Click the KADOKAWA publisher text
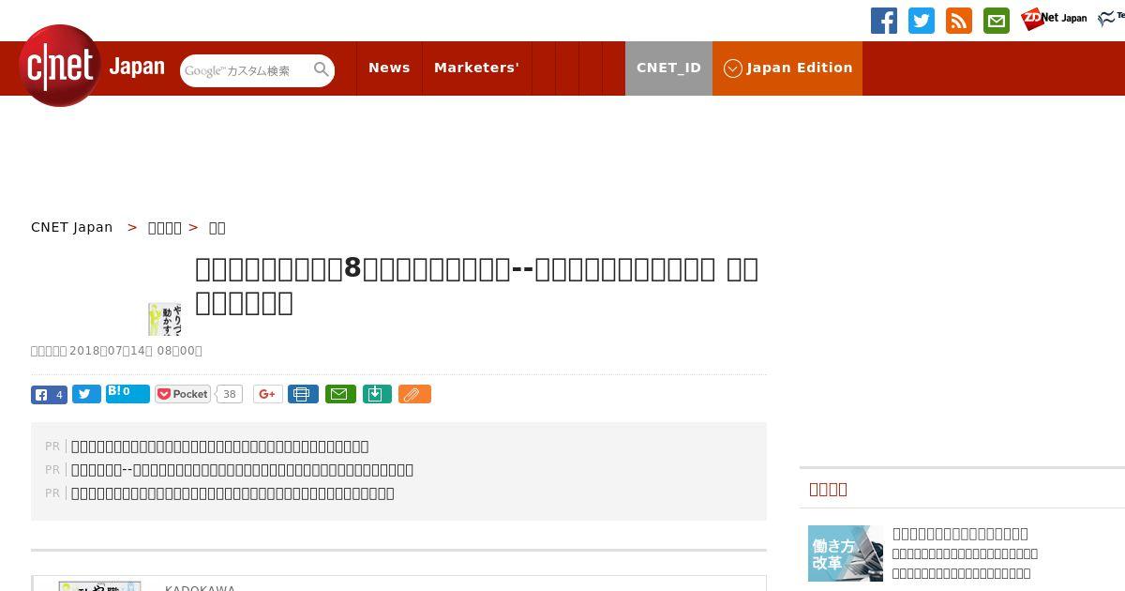The width and height of the screenshot is (1125, 591). pyautogui.click(x=200, y=587)
